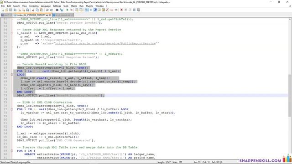Click the Replace toolbar icon

tap(61, 10)
